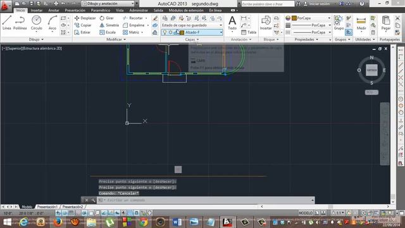This screenshot has height=228, width=405.
Task: Open the Insertar ribbon tab
Action: (37, 10)
